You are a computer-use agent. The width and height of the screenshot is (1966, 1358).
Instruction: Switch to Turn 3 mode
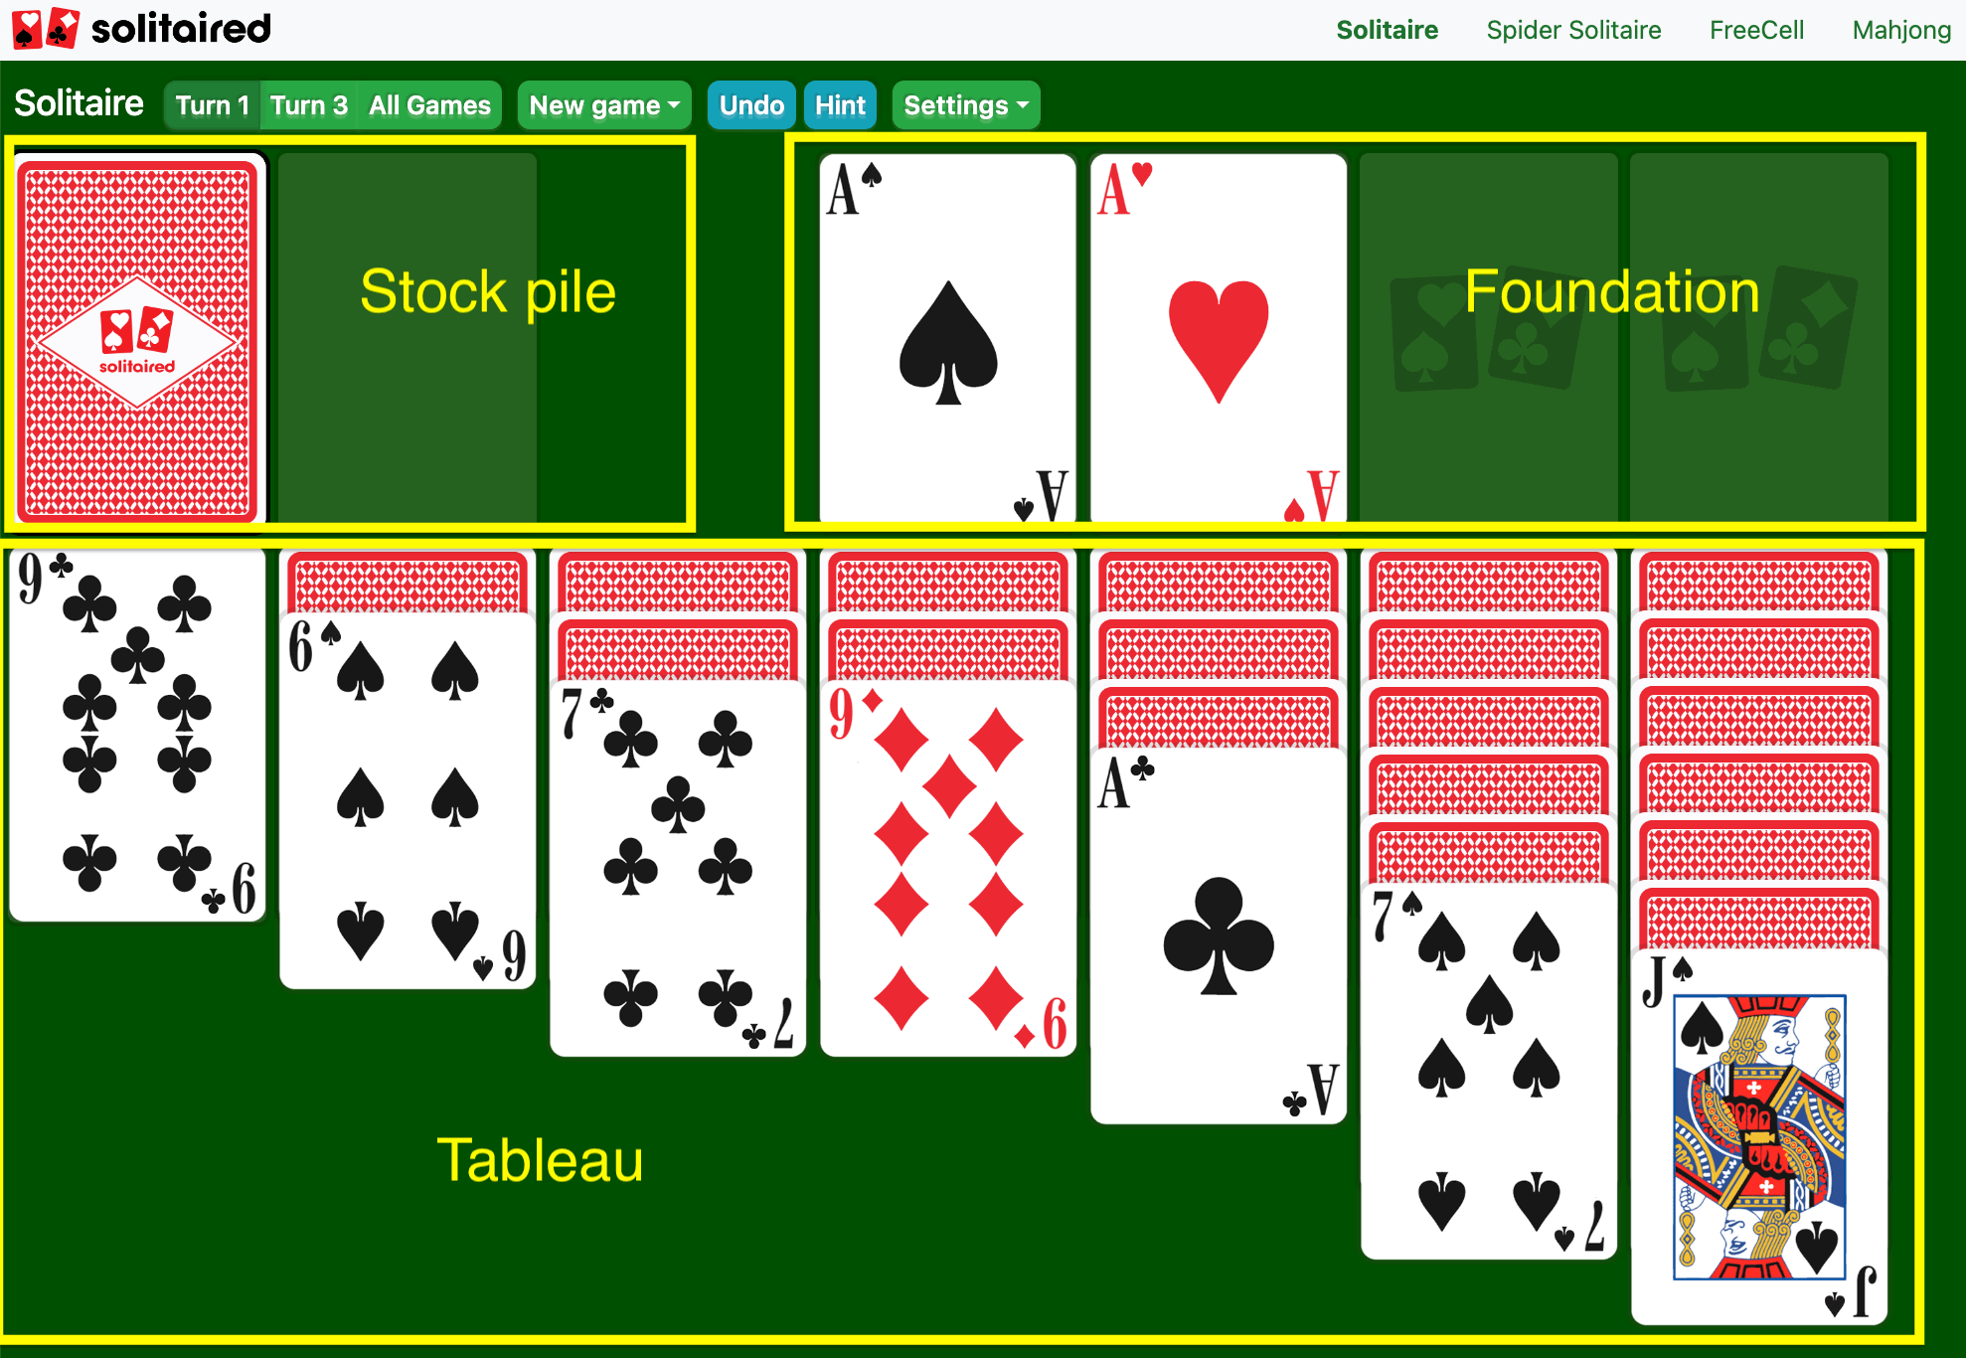(x=306, y=104)
